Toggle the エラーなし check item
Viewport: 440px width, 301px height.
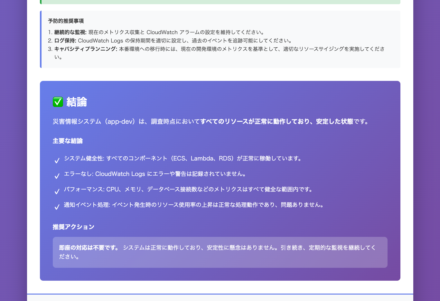coord(155,174)
